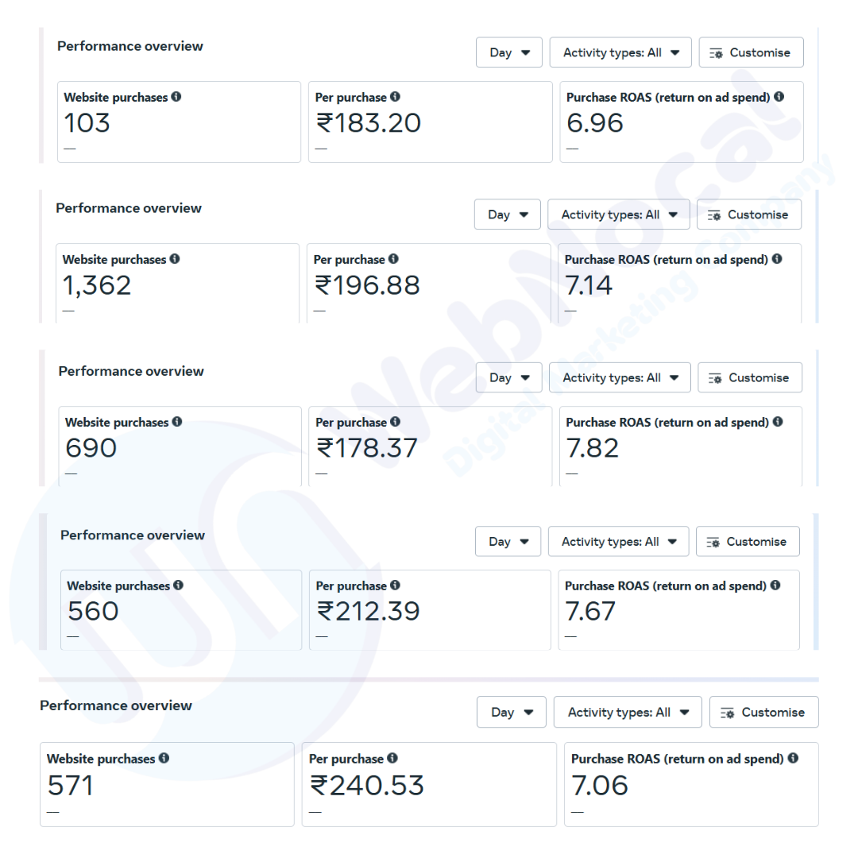Image resolution: width=858 pixels, height=858 pixels.
Task: Click info icon beside Purchase ROAS 7.67
Action: point(775,586)
